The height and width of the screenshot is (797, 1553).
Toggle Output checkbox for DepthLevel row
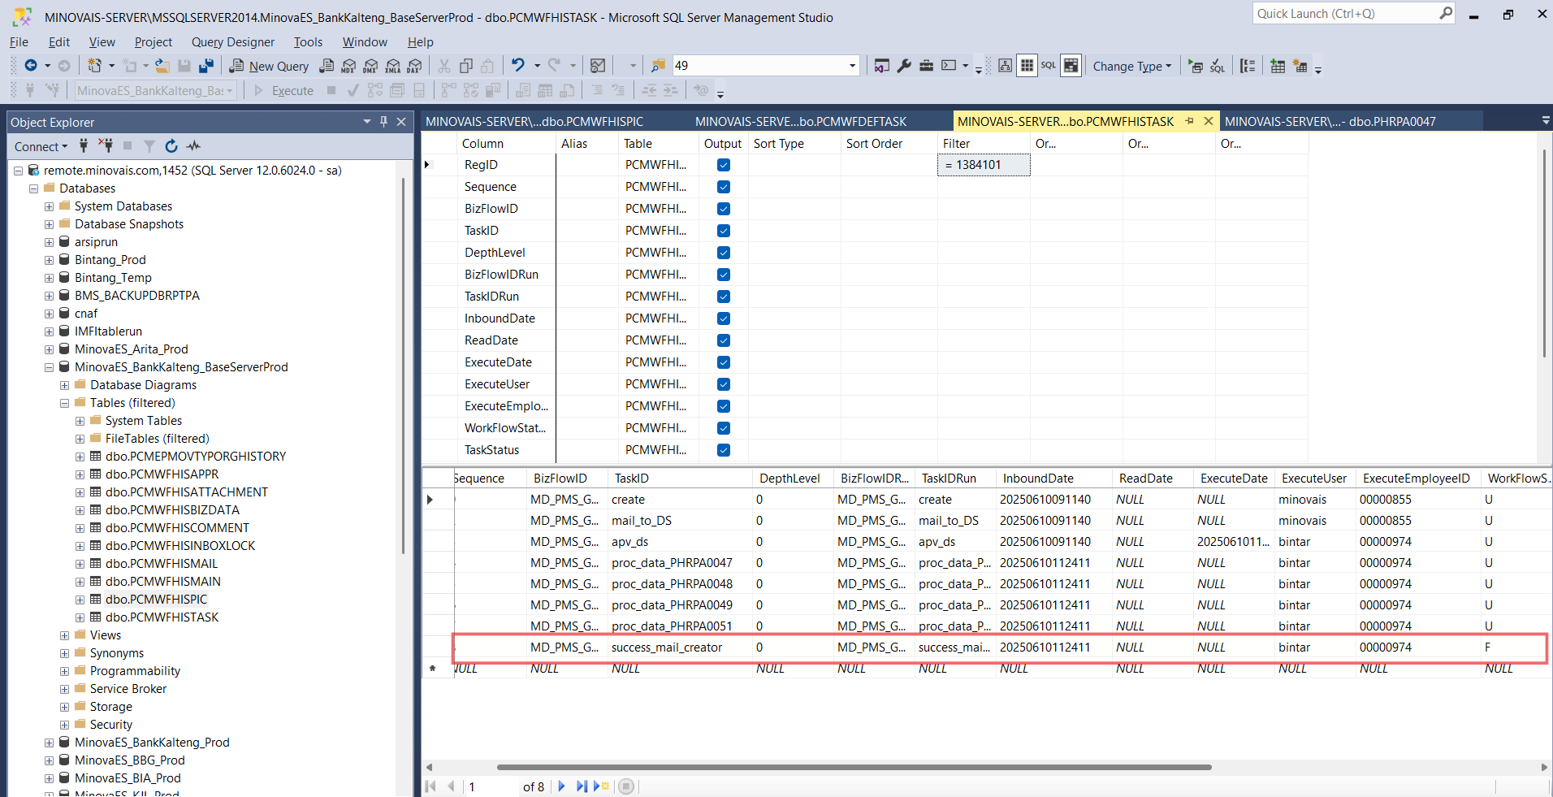coord(724,253)
